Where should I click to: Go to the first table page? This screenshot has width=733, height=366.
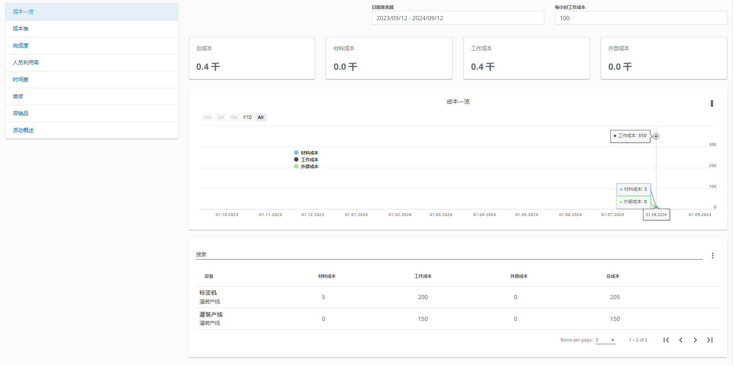pos(666,340)
